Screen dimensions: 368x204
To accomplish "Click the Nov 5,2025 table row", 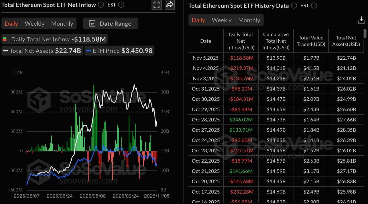I will point(276,58).
